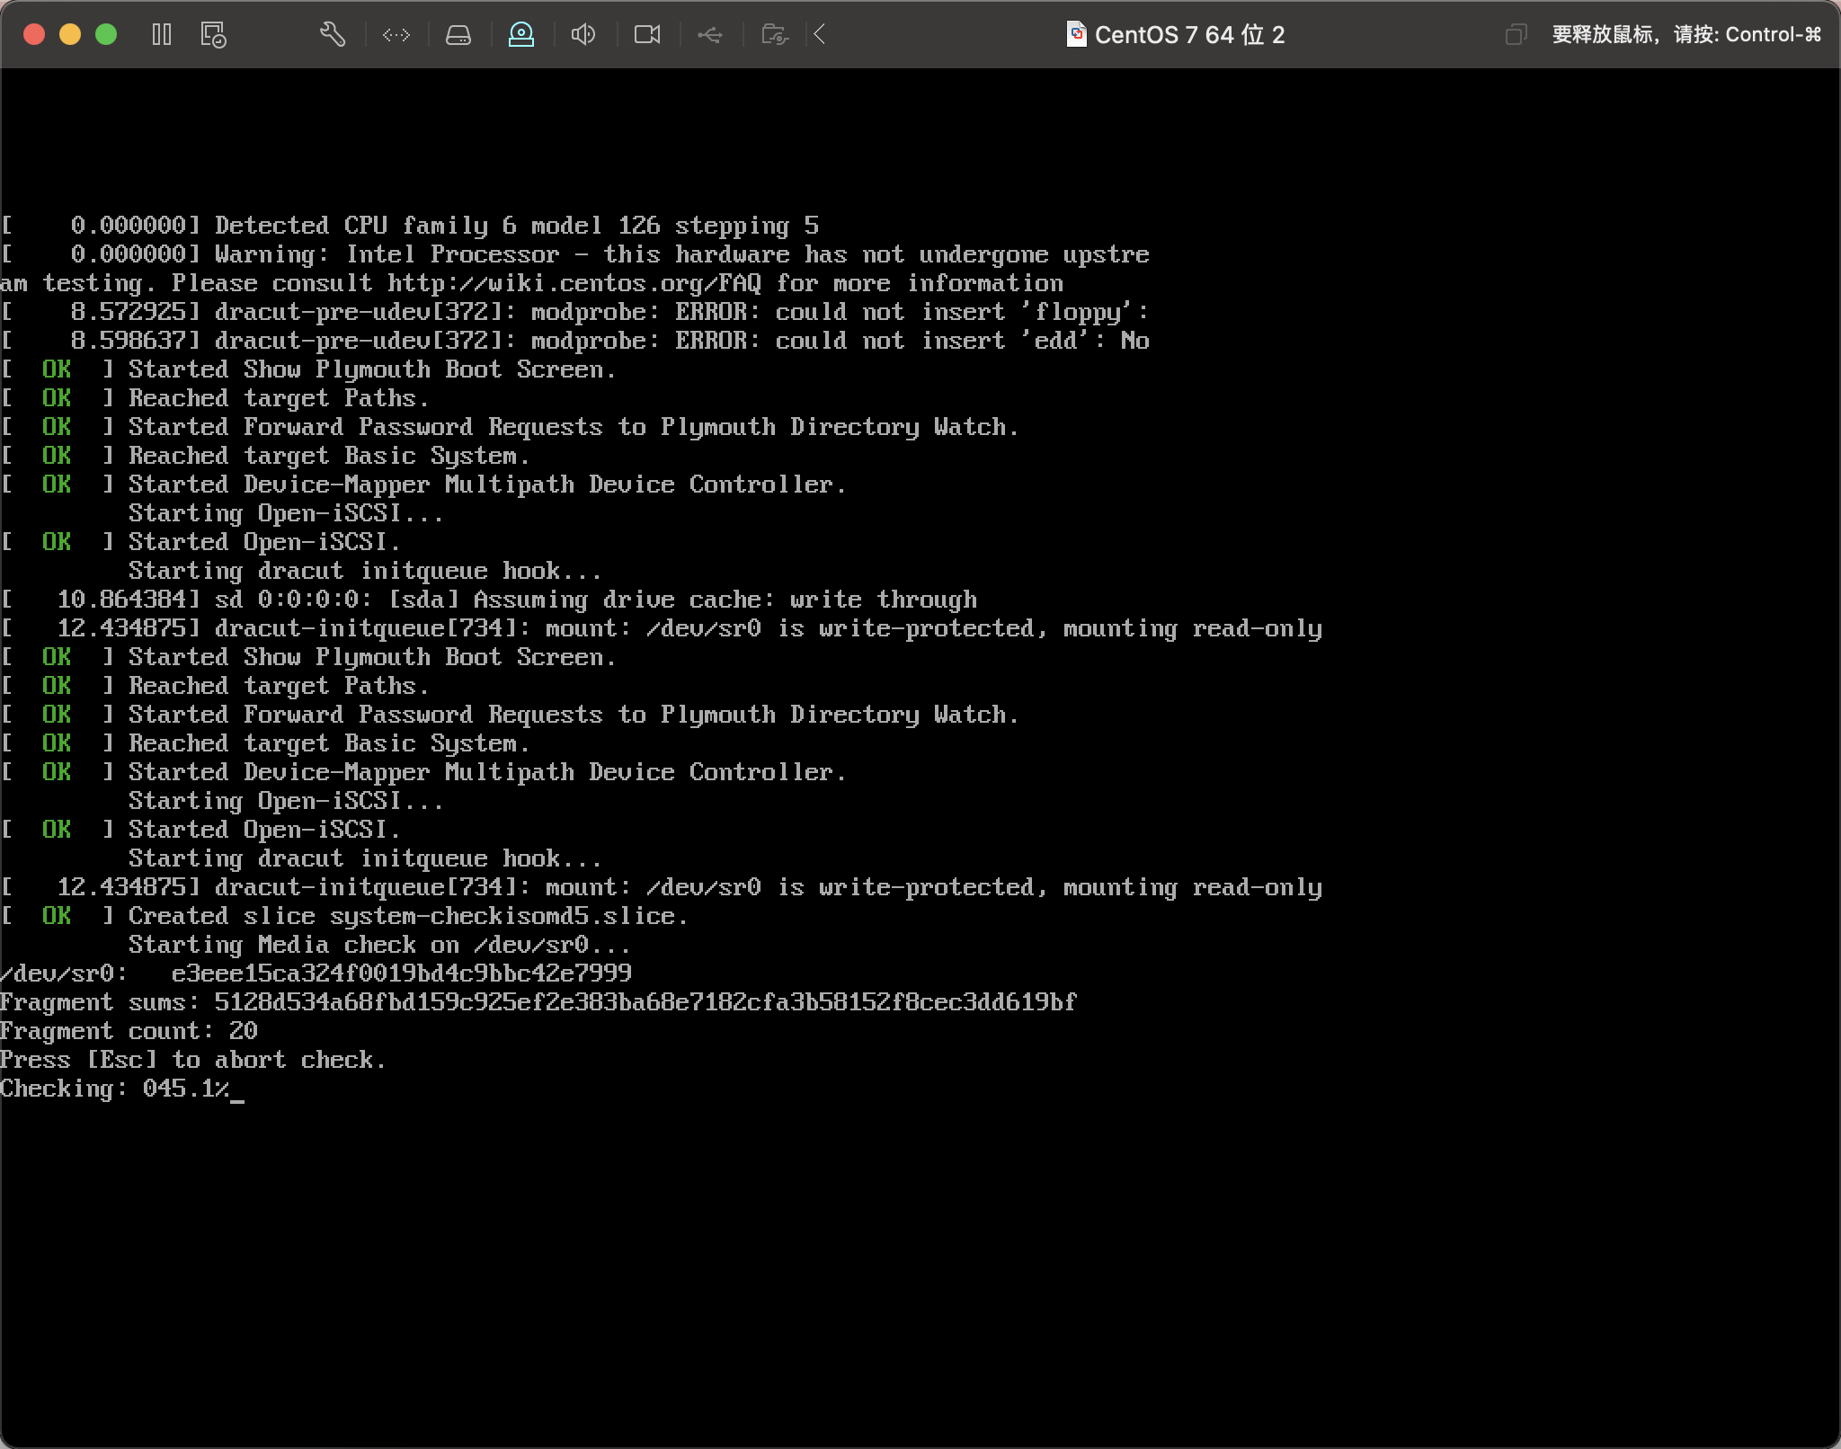Click the '[sda] Assuming drive cache' line

(x=489, y=600)
